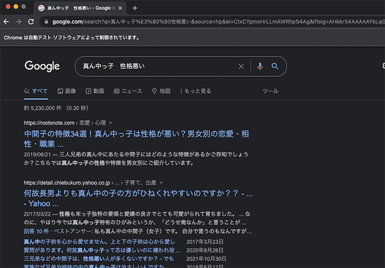Click the browser forward arrow
The height and width of the screenshot is (268, 385).
point(19,22)
